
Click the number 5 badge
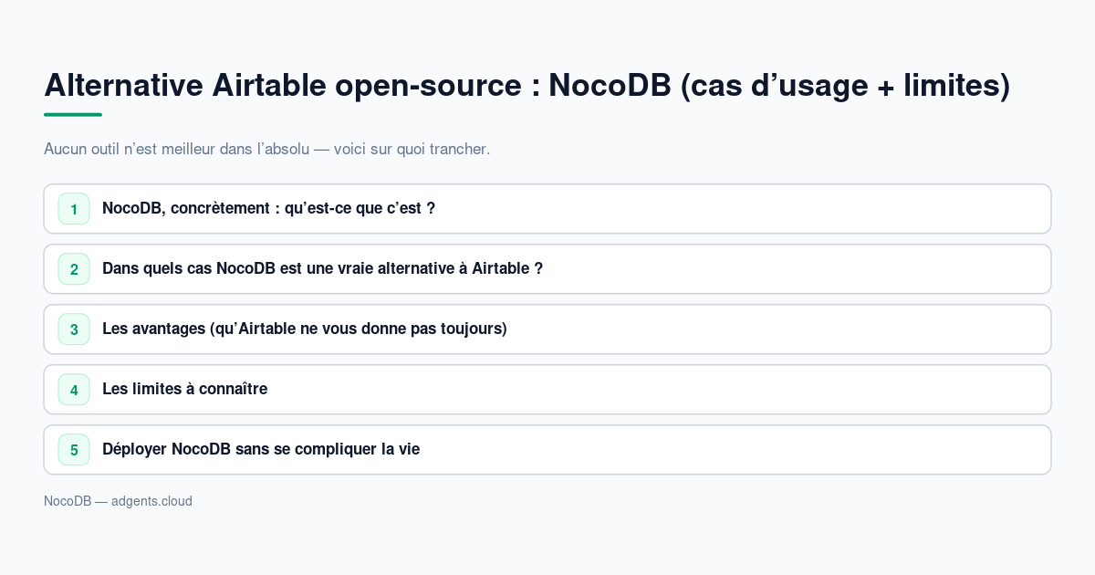pyautogui.click(x=74, y=450)
